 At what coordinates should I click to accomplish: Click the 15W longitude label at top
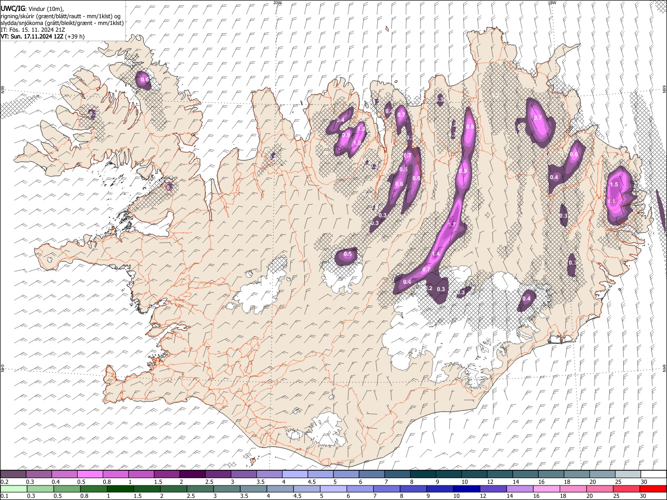click(552, 3)
